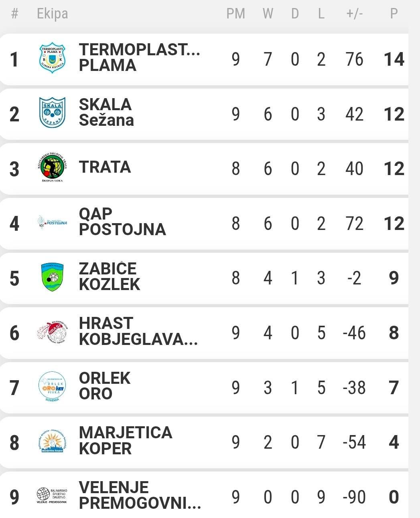Open the TERMOPLAST PLAMA team name link
The image size is (420, 518).
click(x=139, y=58)
